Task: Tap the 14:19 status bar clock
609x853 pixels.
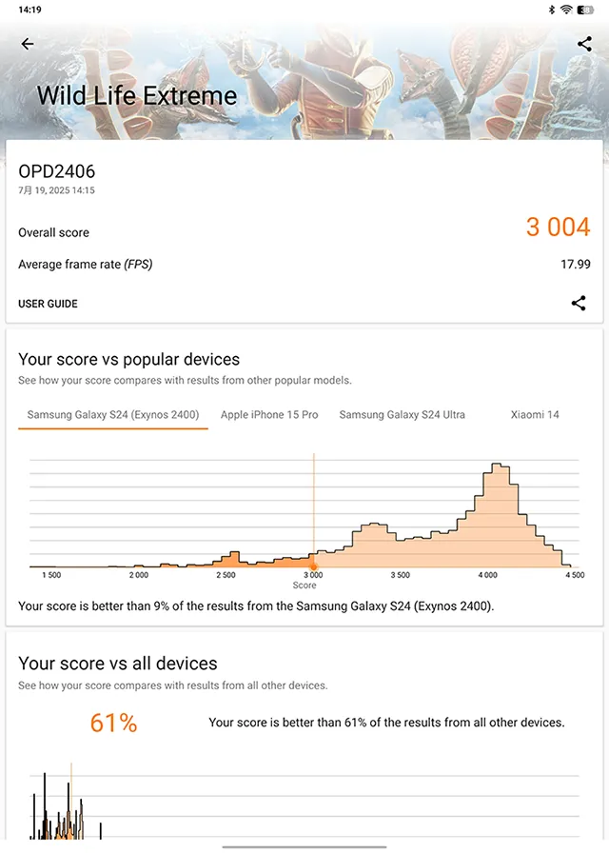Action: 29,10
